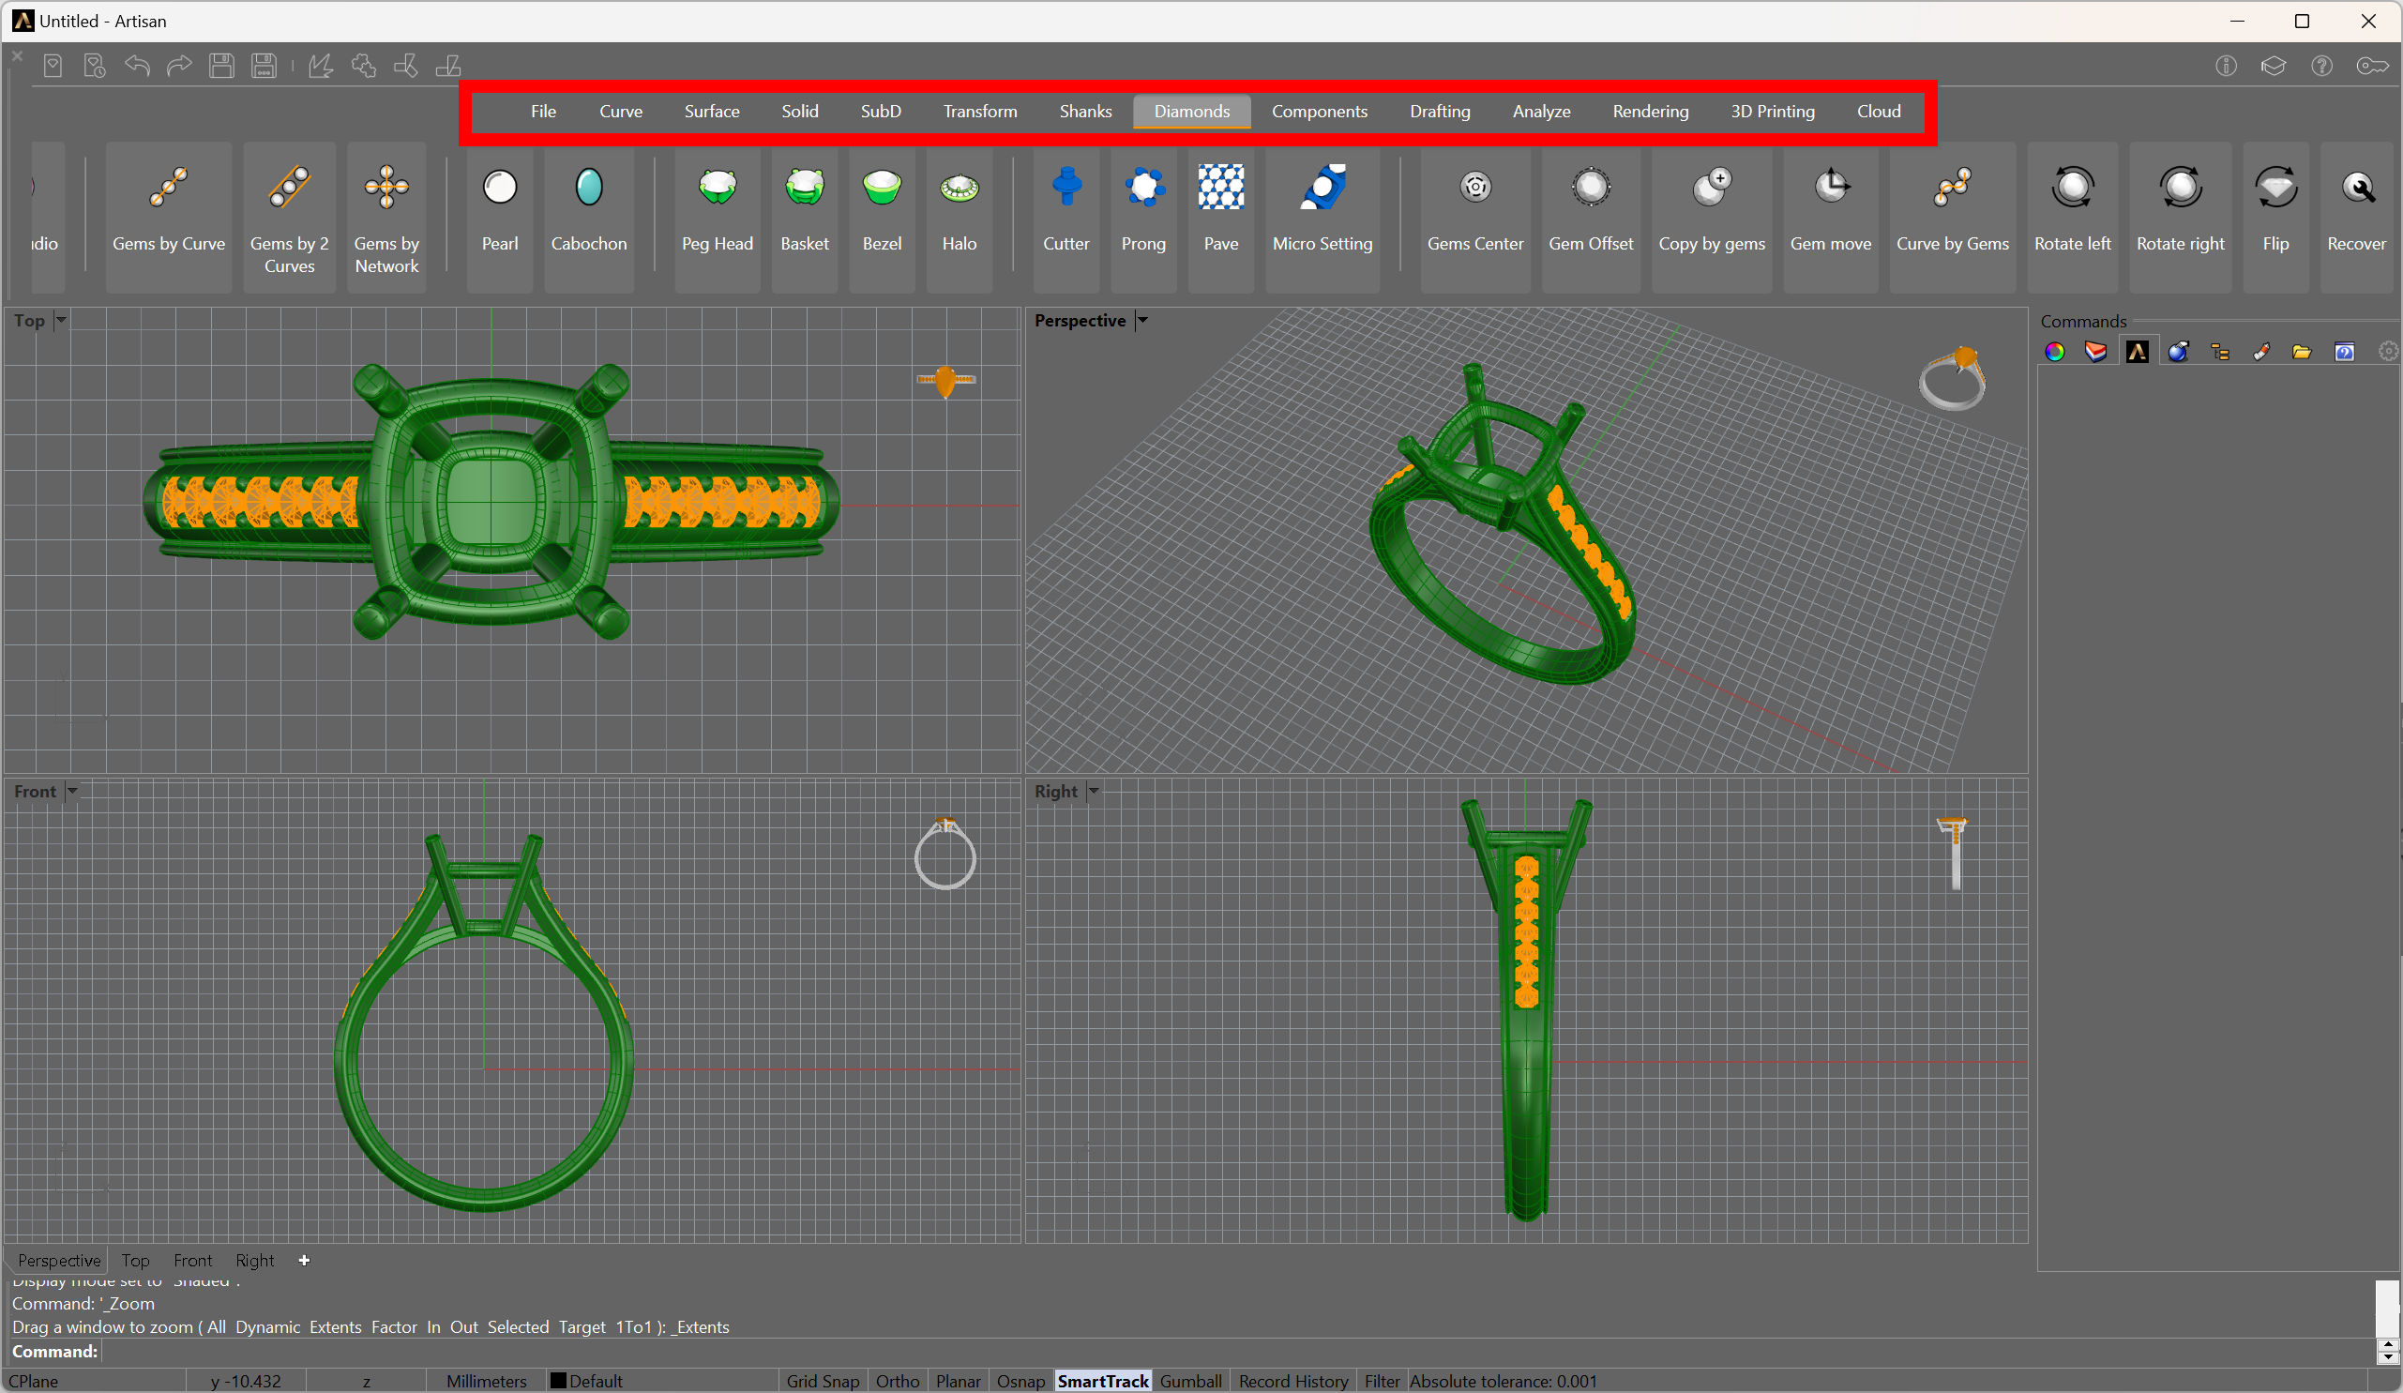Expand the Top viewport menu arrow

[x=61, y=321]
